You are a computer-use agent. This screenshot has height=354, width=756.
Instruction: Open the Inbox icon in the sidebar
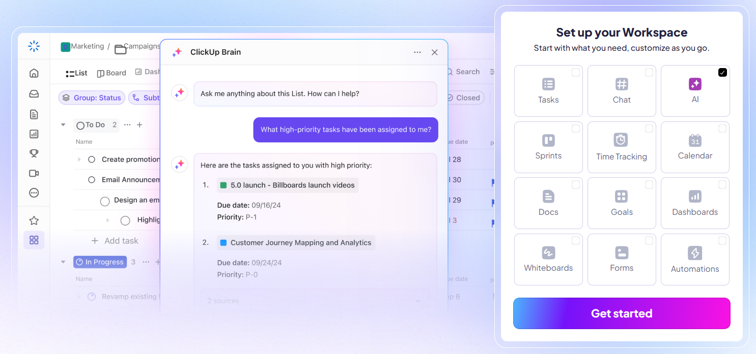[34, 94]
